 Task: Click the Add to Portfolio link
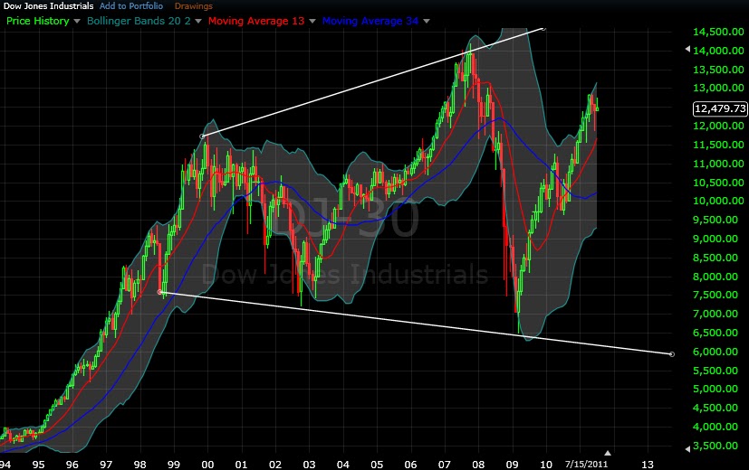point(131,6)
